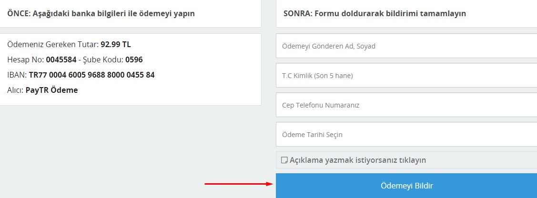Click the 'SONRA: Formu doldurarak' heading
The height and width of the screenshot is (198, 537).
[x=375, y=14]
